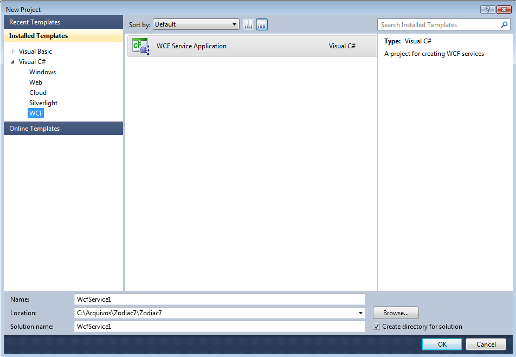Click the Browse... button
Image resolution: width=516 pixels, height=357 pixels.
[396, 313]
